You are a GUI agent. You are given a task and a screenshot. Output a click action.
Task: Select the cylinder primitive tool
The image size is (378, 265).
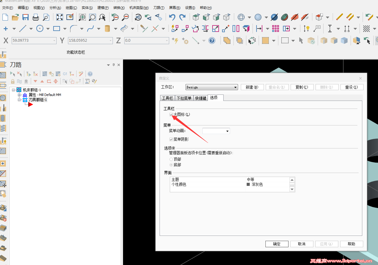(107, 29)
